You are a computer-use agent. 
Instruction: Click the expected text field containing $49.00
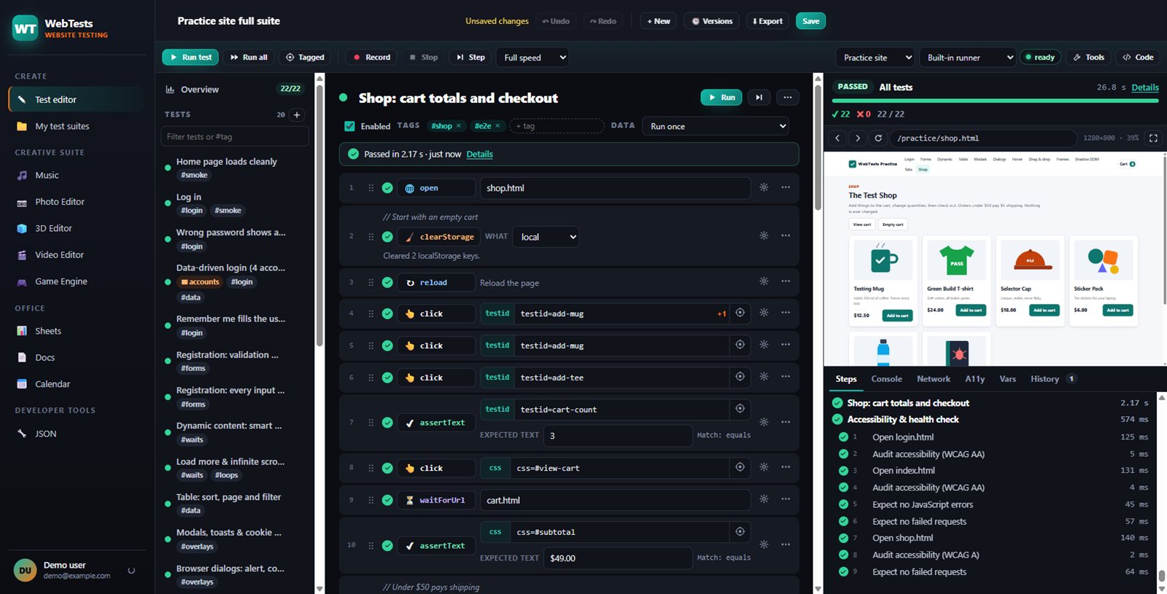(x=619, y=558)
